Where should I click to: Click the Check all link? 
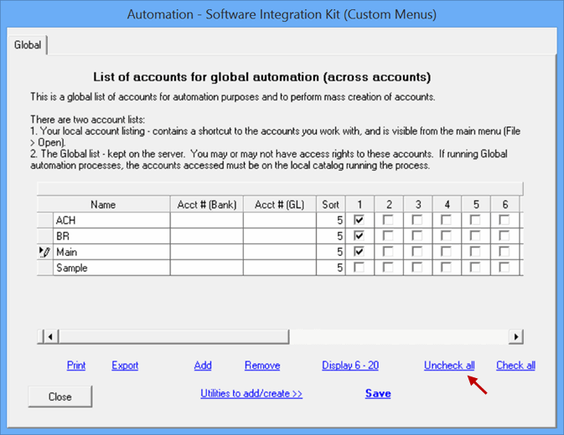pyautogui.click(x=515, y=366)
